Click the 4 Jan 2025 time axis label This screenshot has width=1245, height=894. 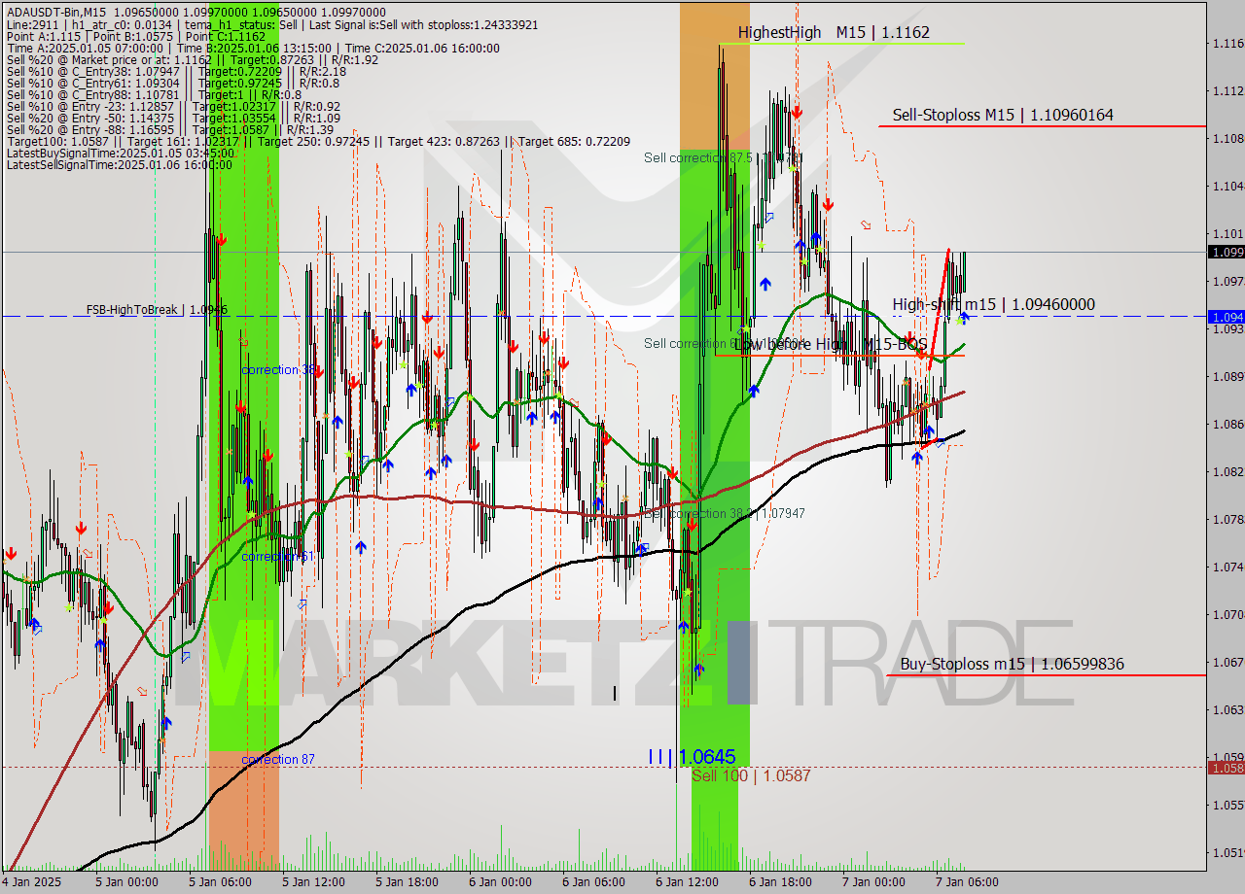click(x=31, y=882)
